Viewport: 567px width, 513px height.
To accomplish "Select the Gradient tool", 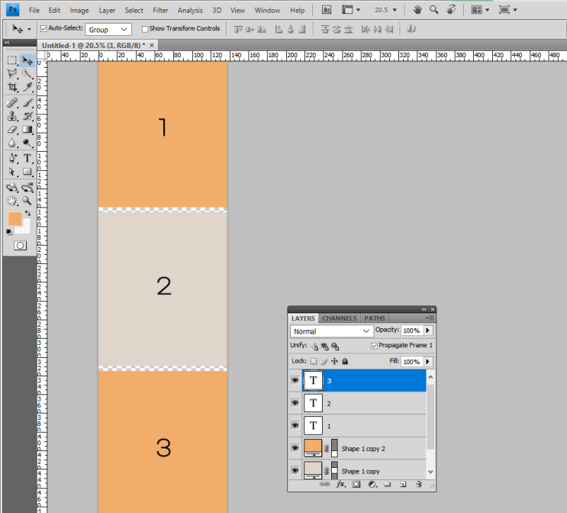I will point(27,130).
